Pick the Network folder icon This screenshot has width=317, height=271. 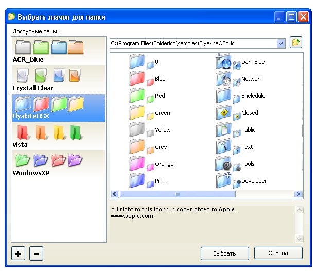point(223,78)
